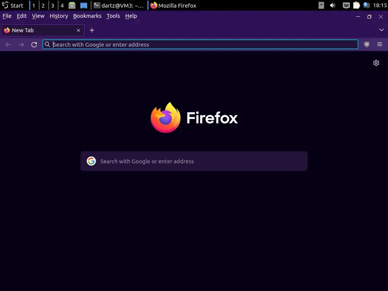Open the file manager taskbar icon

click(x=72, y=5)
